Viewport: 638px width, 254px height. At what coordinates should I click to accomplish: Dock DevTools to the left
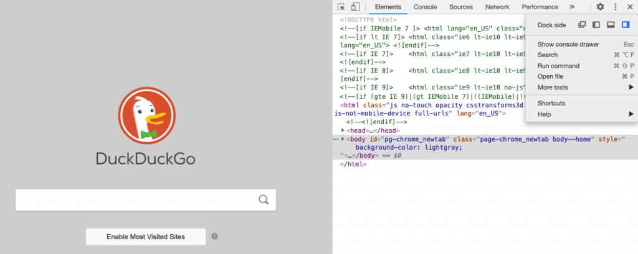(x=596, y=25)
